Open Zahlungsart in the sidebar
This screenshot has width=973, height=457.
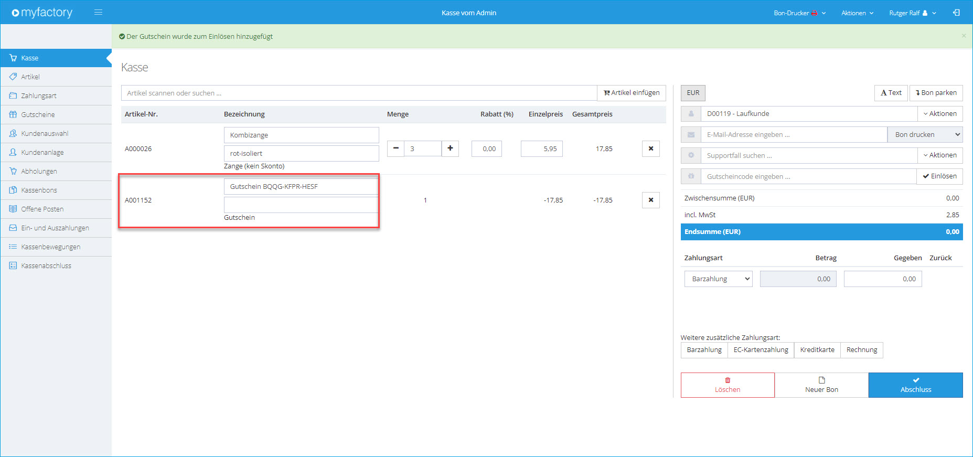pyautogui.click(x=56, y=95)
